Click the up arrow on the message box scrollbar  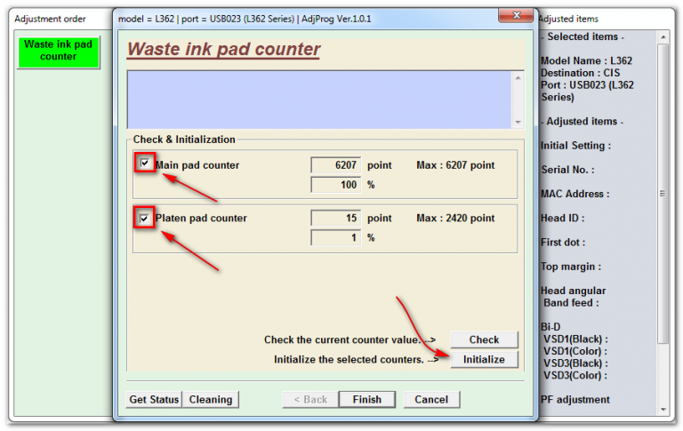point(518,78)
